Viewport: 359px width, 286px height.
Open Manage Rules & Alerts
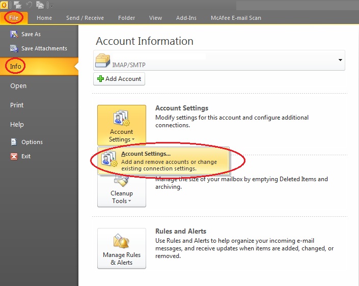pos(122,248)
